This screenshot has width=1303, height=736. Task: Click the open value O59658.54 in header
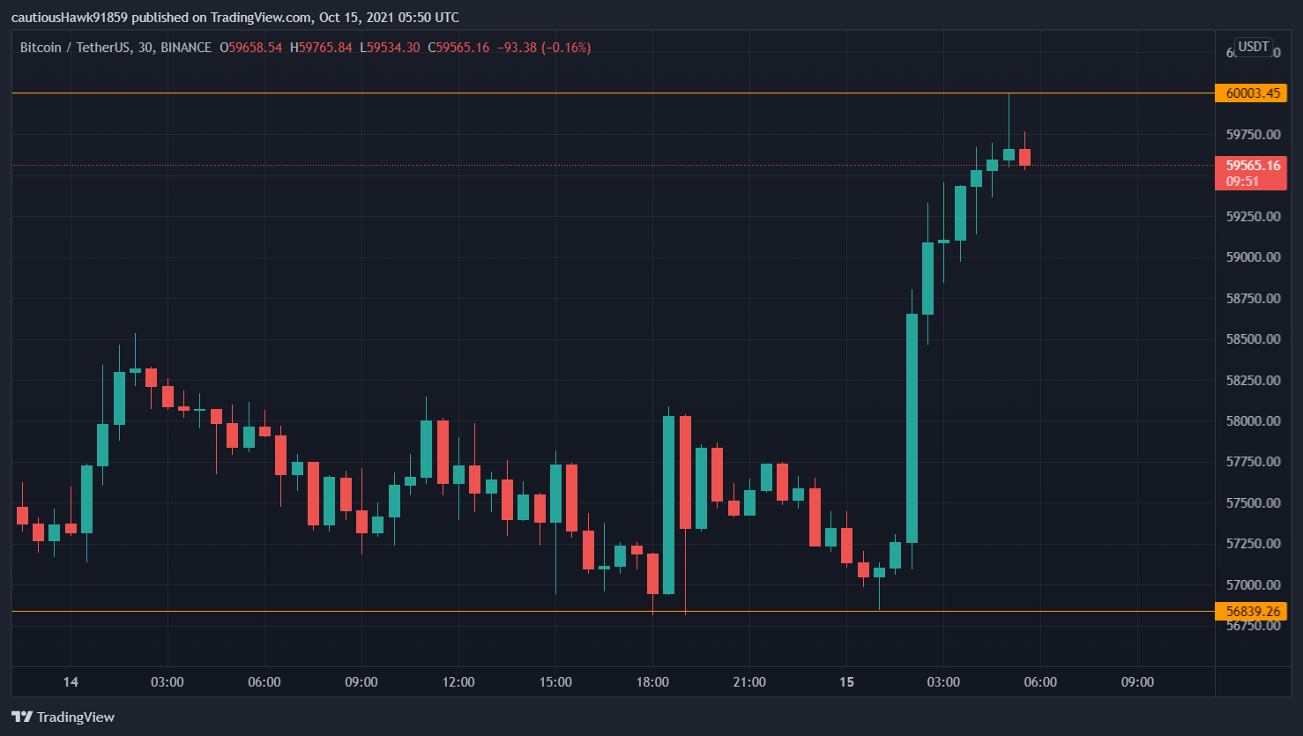pos(251,48)
